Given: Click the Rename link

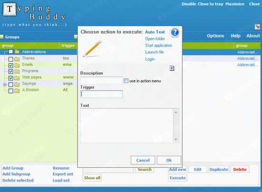Looking at the screenshot, I should point(61,168).
